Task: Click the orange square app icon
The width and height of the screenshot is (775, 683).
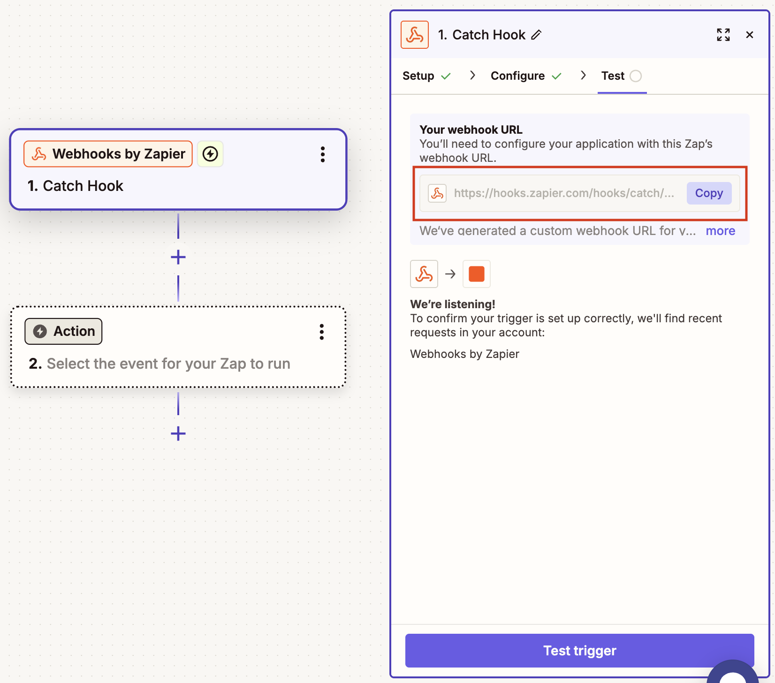Action: pos(476,274)
